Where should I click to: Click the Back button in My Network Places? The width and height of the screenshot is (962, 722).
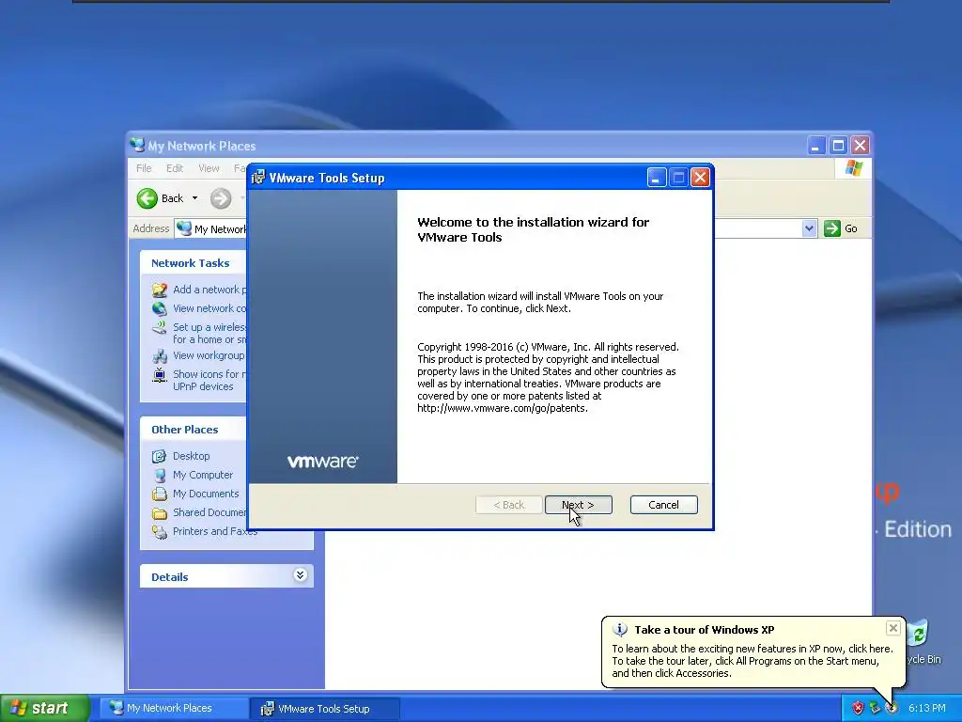coord(160,198)
